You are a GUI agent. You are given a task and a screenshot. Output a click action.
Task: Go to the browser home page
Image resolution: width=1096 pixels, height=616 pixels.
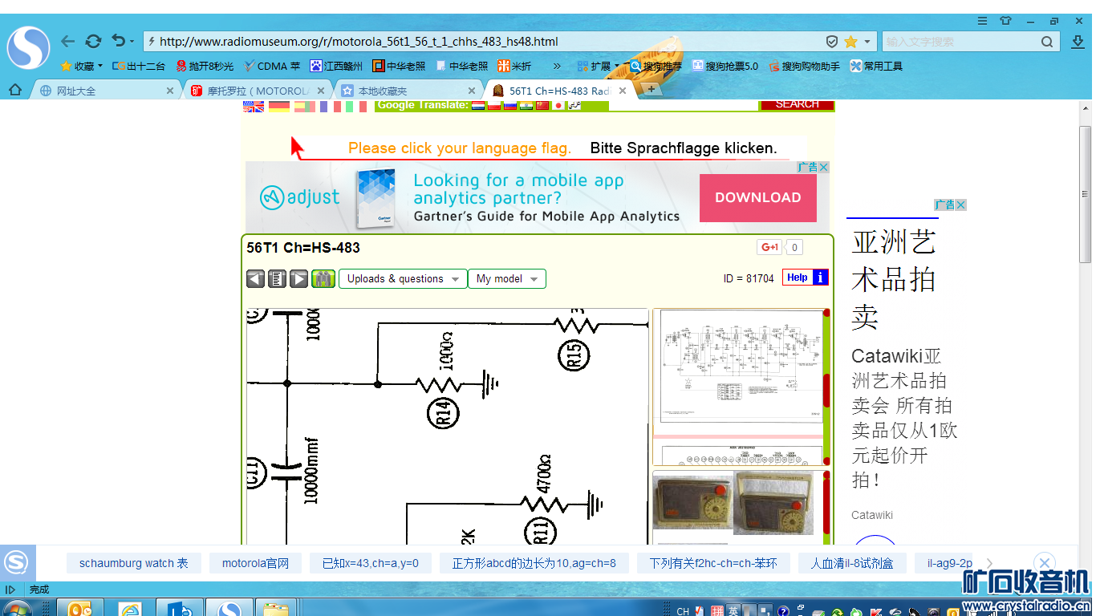pyautogui.click(x=15, y=90)
